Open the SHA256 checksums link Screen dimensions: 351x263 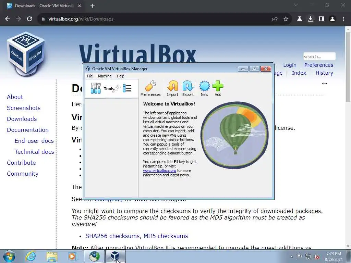[x=113, y=236]
